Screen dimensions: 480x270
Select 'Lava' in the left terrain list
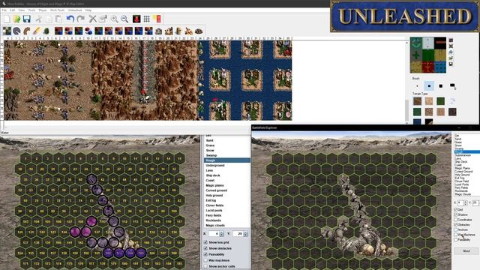(x=226, y=170)
